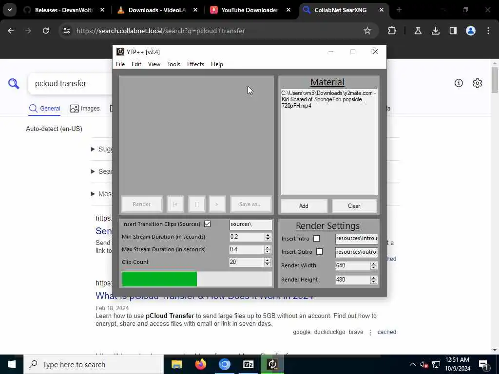Image resolution: width=499 pixels, height=374 pixels.
Task: Increase Render Width with up arrow
Action: coord(374,263)
